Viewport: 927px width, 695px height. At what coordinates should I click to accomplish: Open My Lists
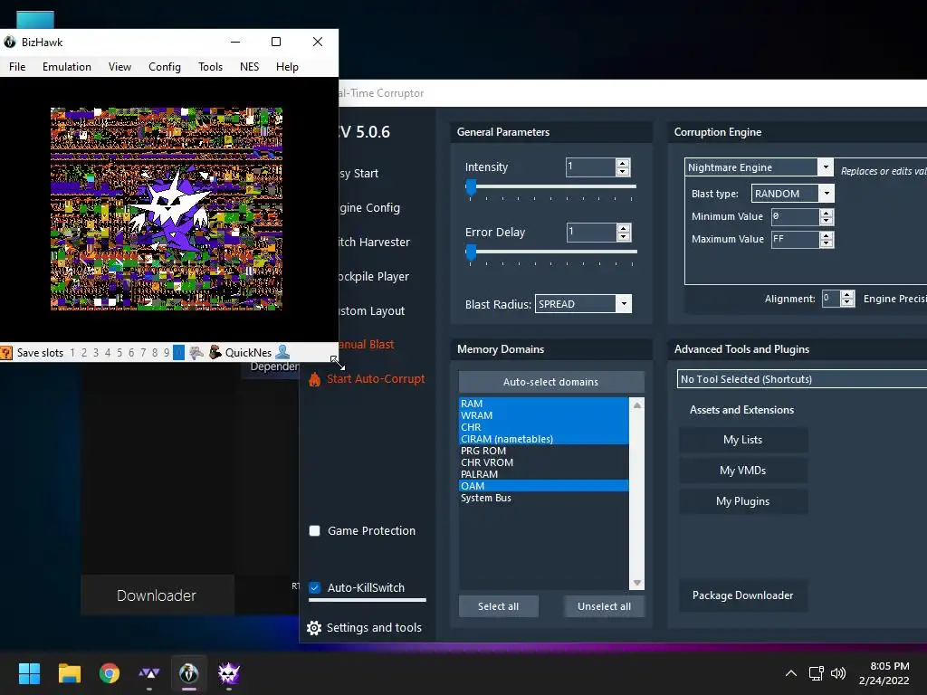pos(743,440)
